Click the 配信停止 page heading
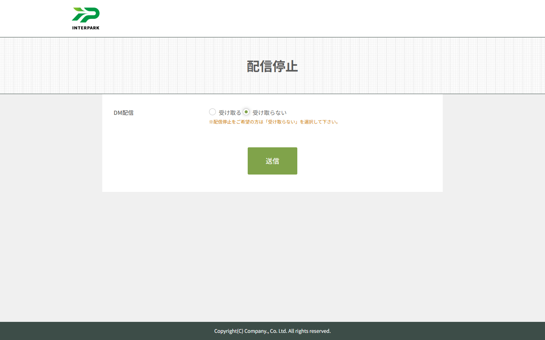This screenshot has height=340, width=545. (272, 66)
